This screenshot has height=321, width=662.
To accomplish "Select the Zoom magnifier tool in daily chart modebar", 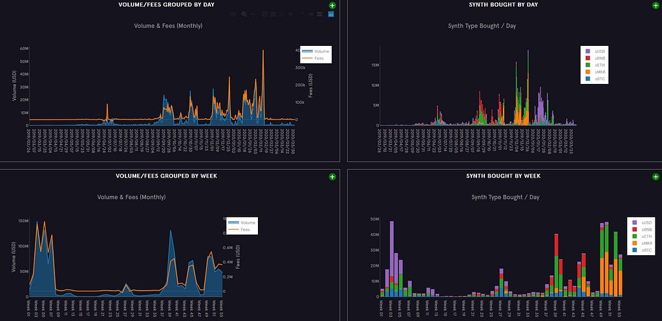I will [x=244, y=14].
